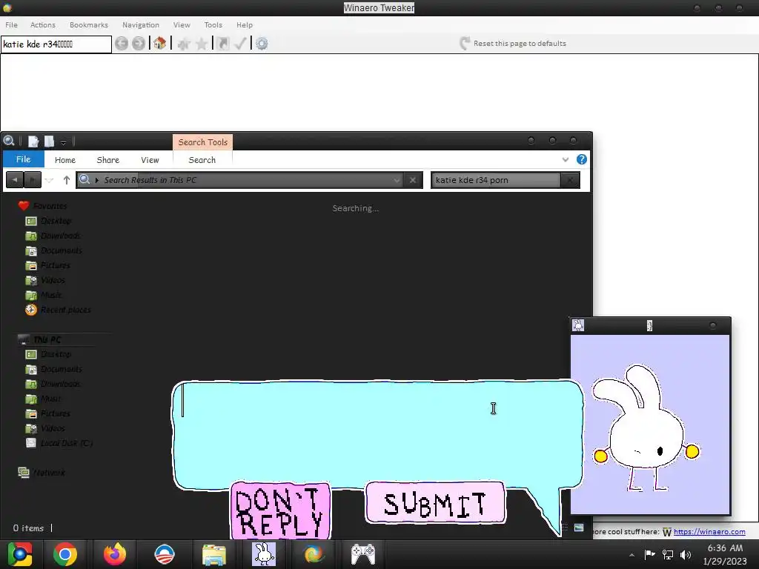759x569 pixels.
Task: Open the Tools menu in Winaero Tweaker
Action: pos(213,24)
